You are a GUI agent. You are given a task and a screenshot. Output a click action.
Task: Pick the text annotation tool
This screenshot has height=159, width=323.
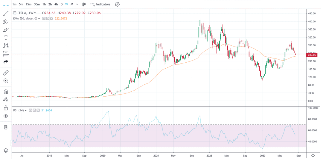tap(6, 38)
